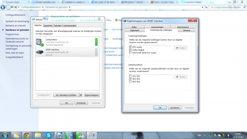The width and height of the screenshot is (247, 139).
Task: Click the SPDIF-interface level meter
Action: click(x=96, y=52)
